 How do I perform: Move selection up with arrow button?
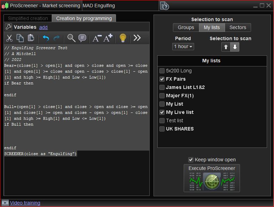(226, 47)
